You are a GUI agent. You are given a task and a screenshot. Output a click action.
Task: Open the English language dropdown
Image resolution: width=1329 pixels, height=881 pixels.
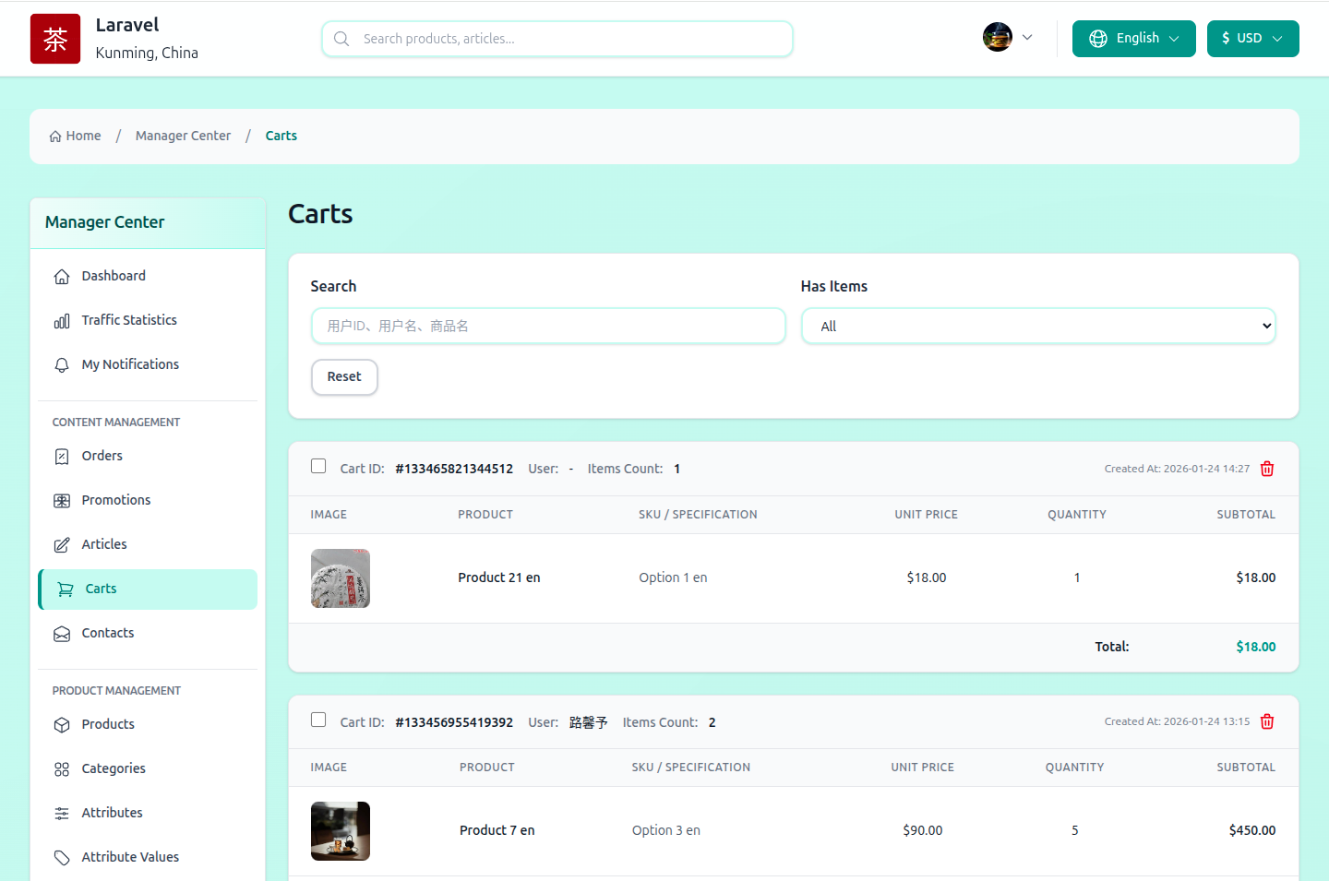pyautogui.click(x=1134, y=39)
